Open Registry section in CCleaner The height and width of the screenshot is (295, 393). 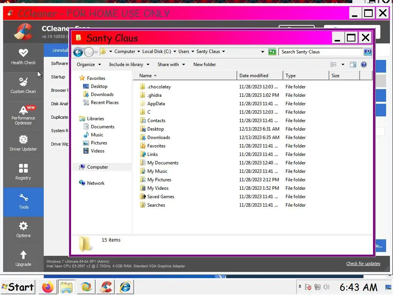point(23,172)
